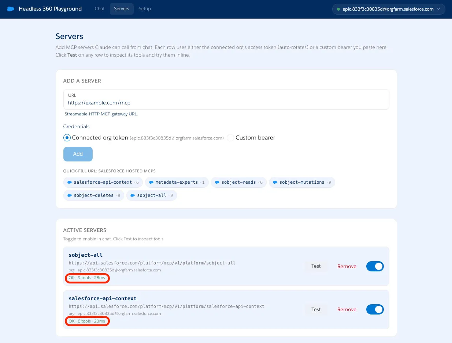Quick-fill the sobject-deletes chip

point(94,195)
